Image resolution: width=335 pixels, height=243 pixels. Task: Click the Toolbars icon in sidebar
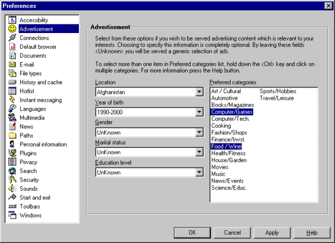point(12,206)
